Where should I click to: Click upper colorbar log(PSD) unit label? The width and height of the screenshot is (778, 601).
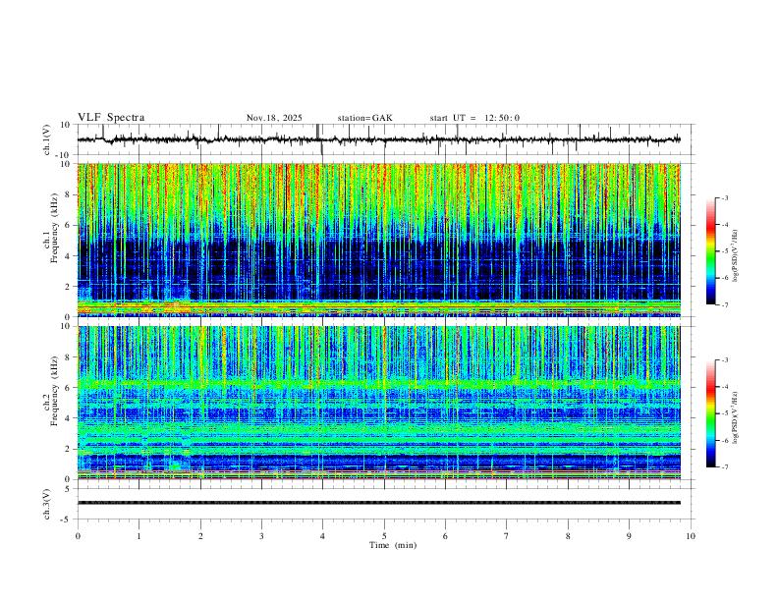(x=735, y=256)
